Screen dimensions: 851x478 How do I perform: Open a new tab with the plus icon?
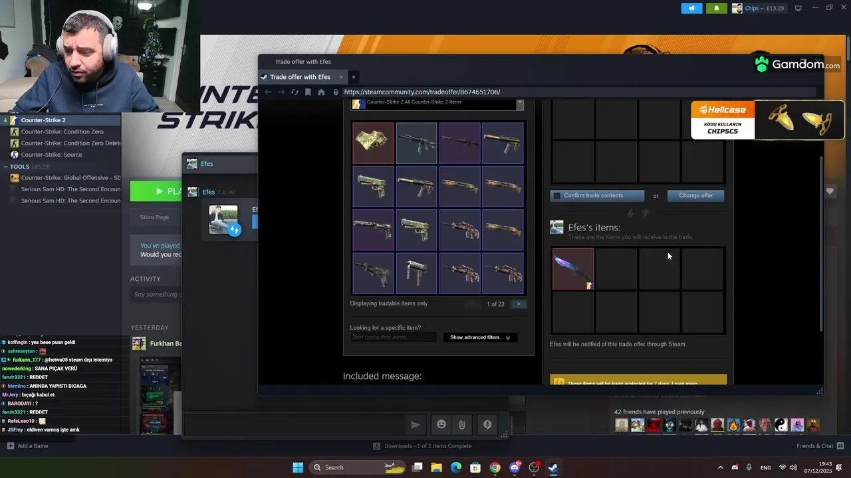click(354, 77)
